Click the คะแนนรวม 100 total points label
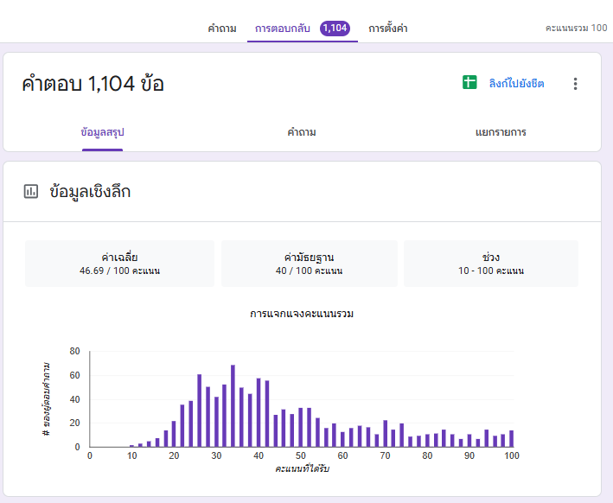 576,29
